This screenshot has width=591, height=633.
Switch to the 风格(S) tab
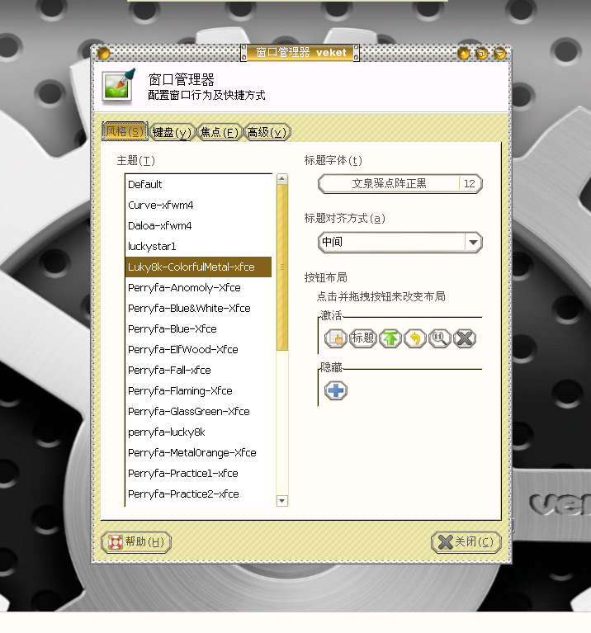pos(125,131)
